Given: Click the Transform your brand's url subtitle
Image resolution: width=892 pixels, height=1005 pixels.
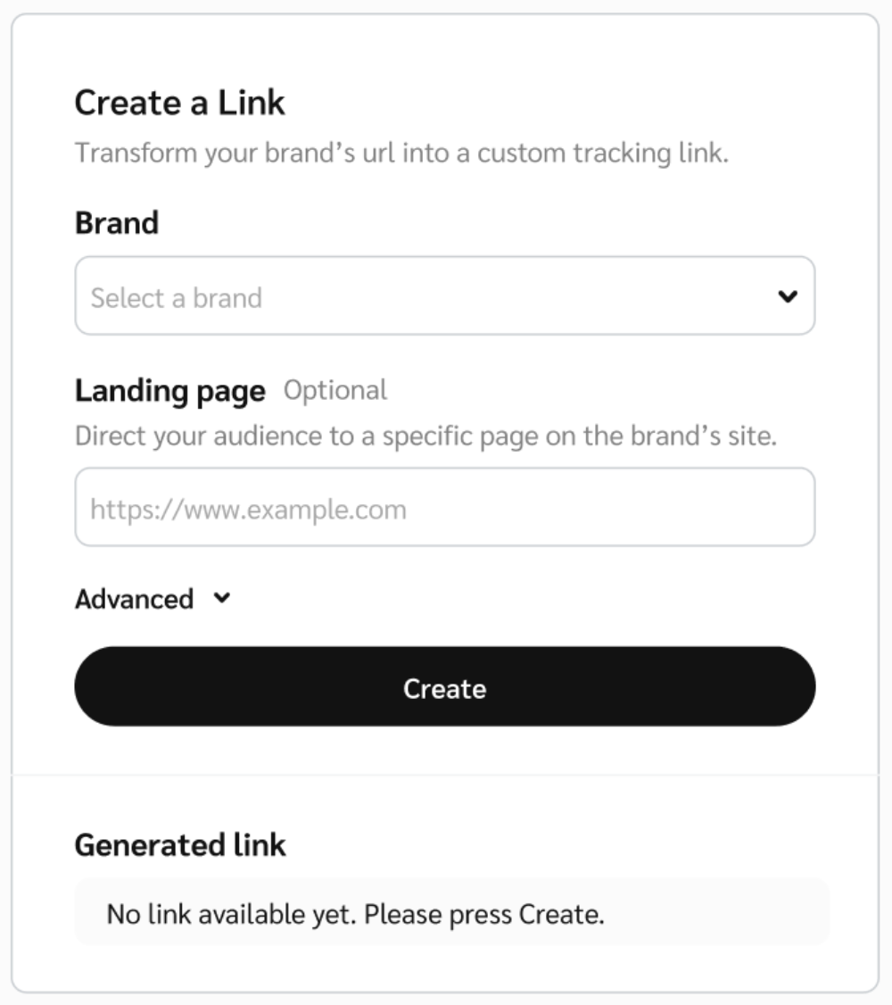Looking at the screenshot, I should tap(402, 154).
